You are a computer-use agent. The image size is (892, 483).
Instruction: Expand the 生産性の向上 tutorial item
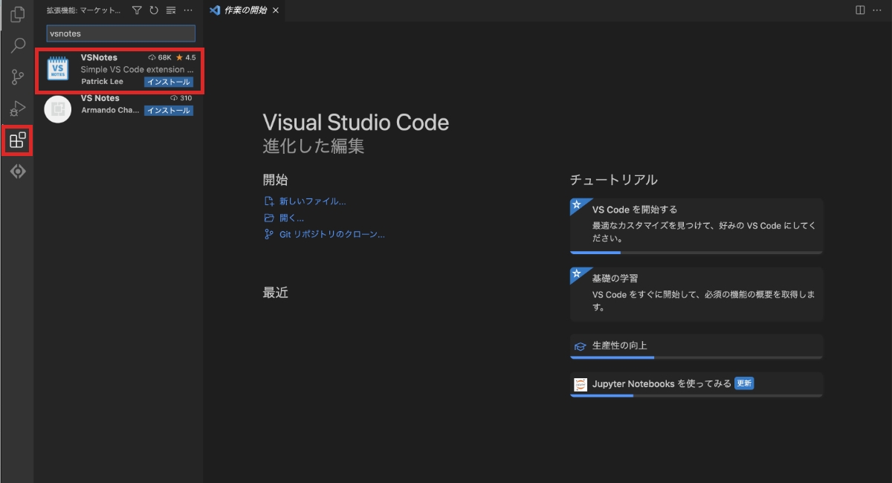point(697,346)
